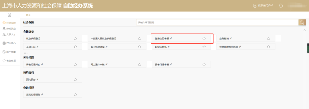
Task: Select 社会保险 in the left menu
Action: 9,23
